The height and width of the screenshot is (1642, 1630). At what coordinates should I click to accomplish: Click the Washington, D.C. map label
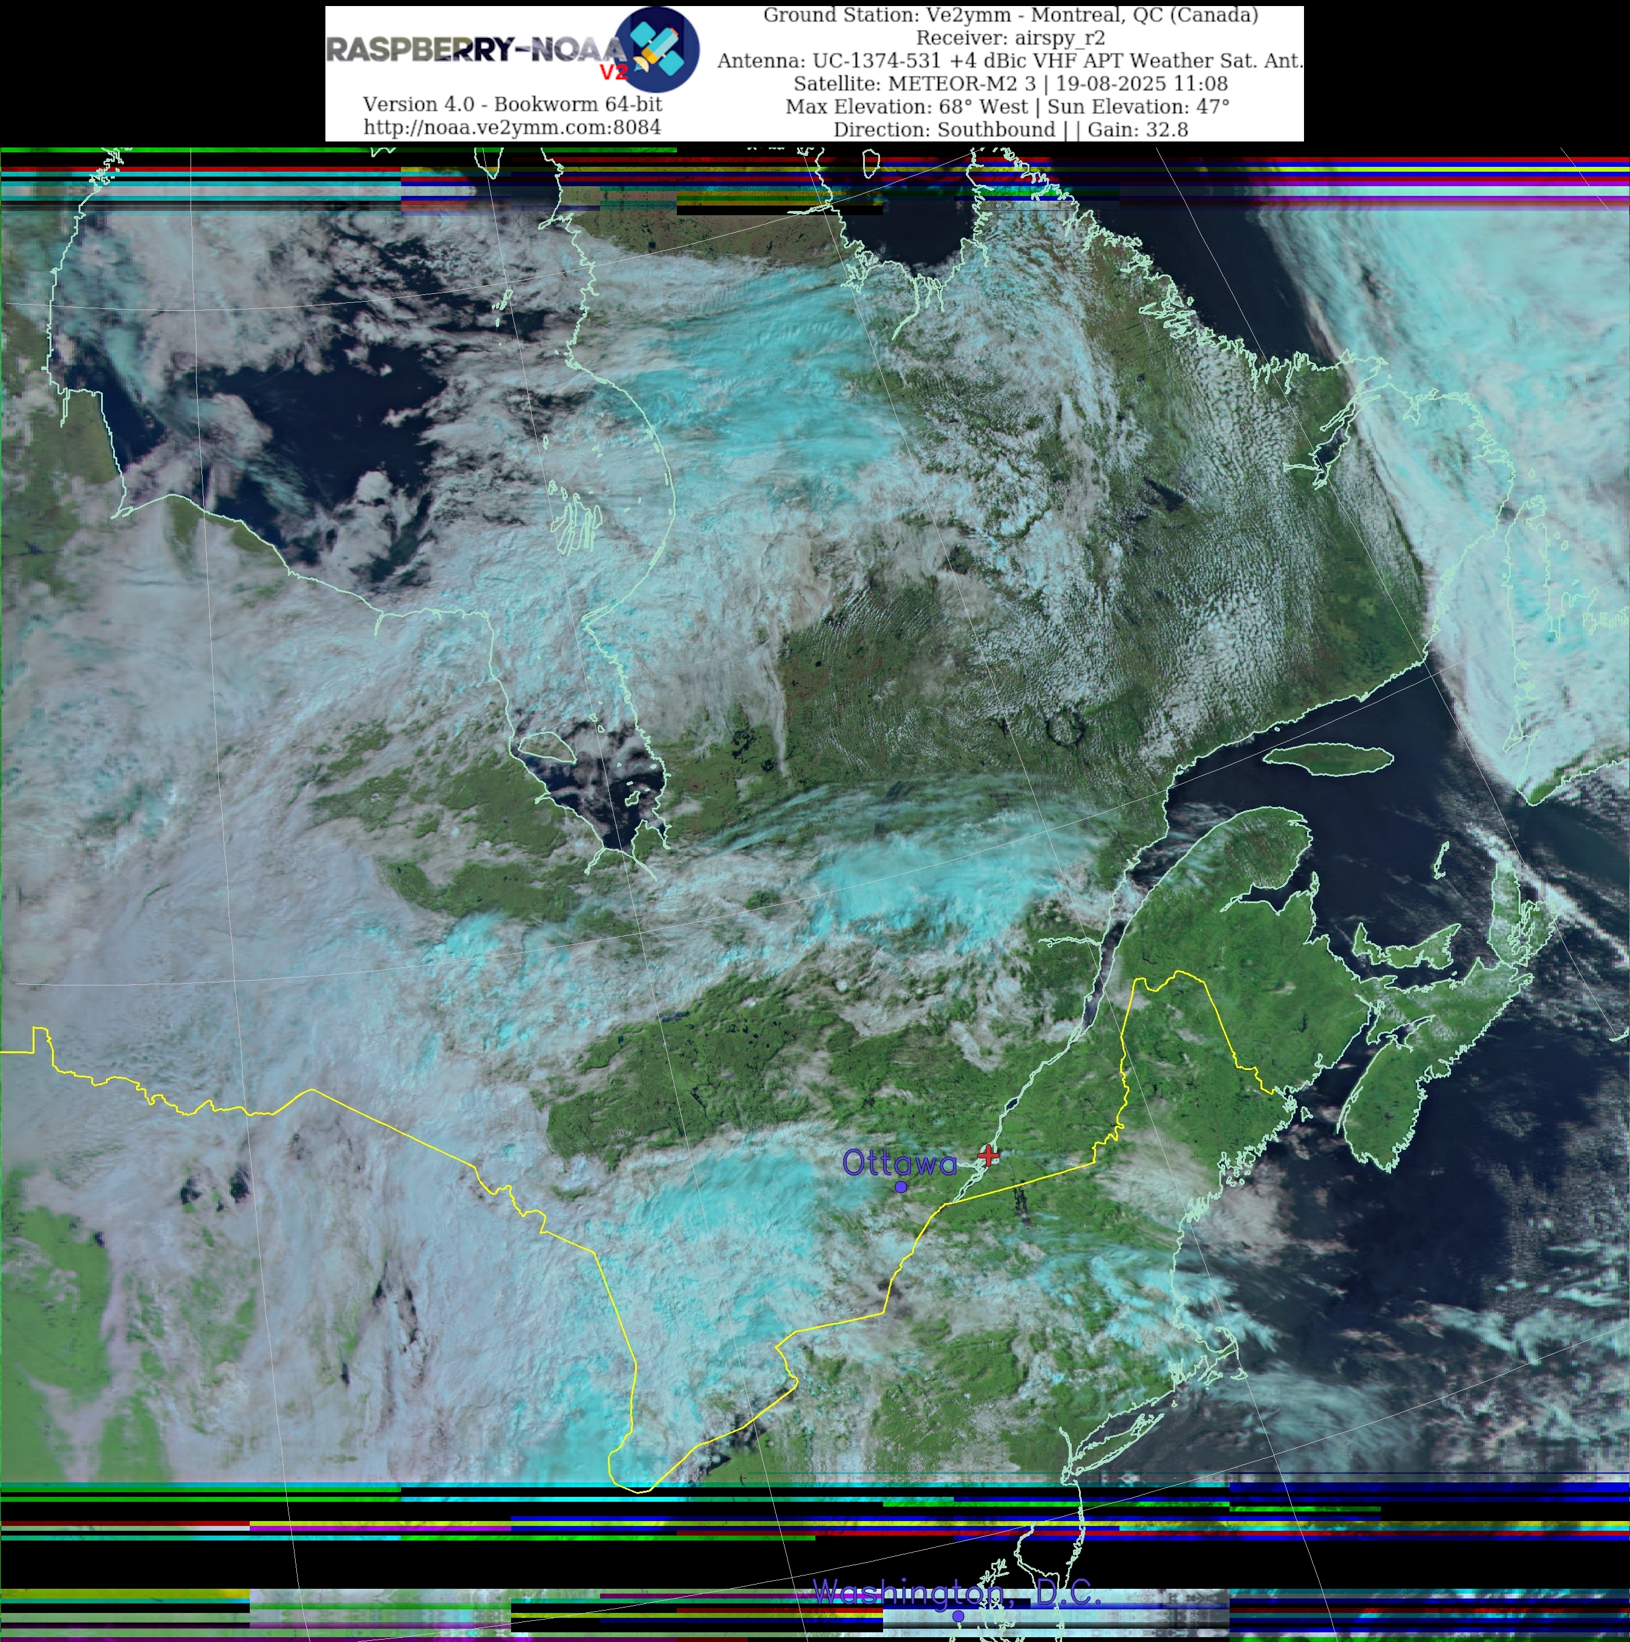pyautogui.click(x=957, y=1592)
